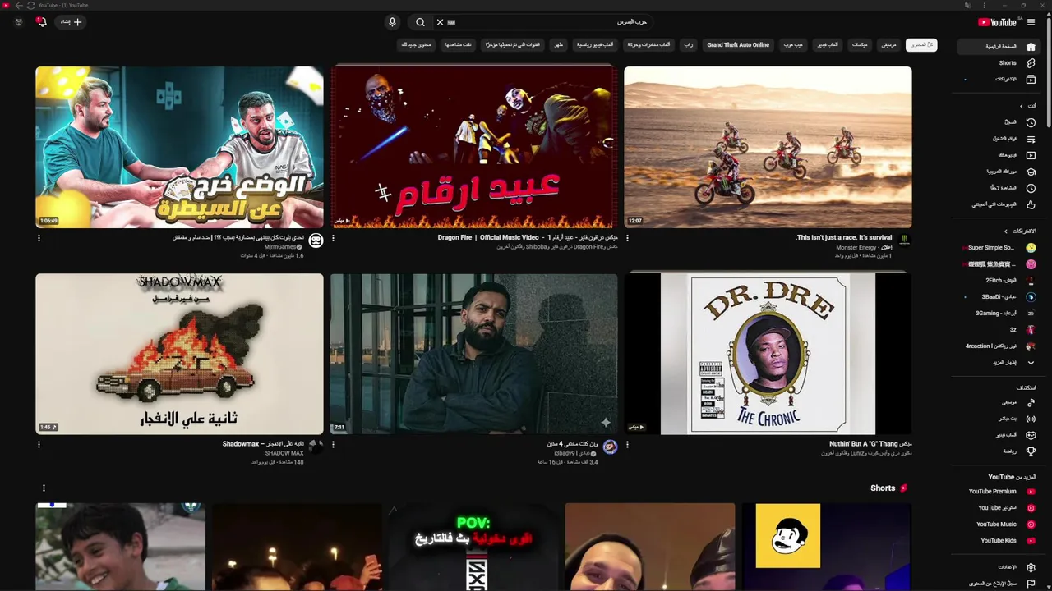Open Shorts shelf three-dot menu
1052x591 pixels.
[44, 488]
